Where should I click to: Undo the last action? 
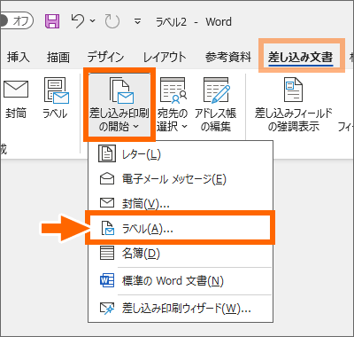tap(78, 21)
